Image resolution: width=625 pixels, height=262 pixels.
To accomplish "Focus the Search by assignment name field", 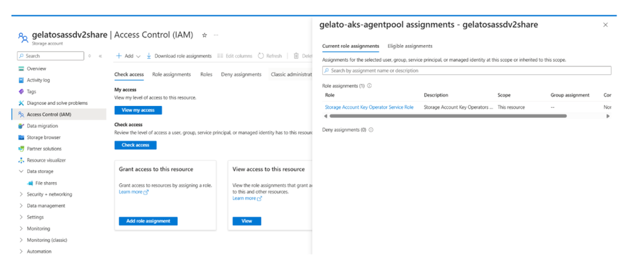I will coord(466,70).
